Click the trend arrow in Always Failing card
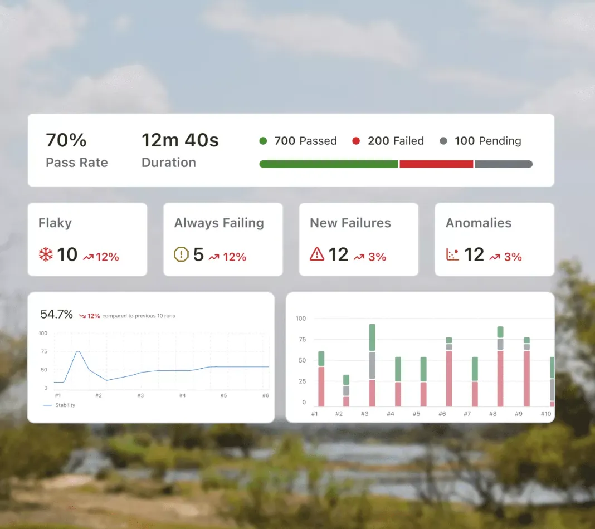This screenshot has height=529, width=595. click(213, 257)
